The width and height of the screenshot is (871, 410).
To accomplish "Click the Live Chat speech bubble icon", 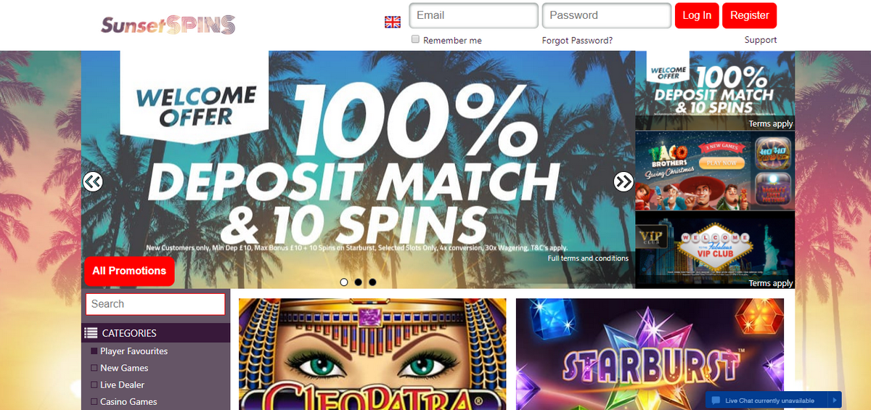I will pyautogui.click(x=716, y=401).
